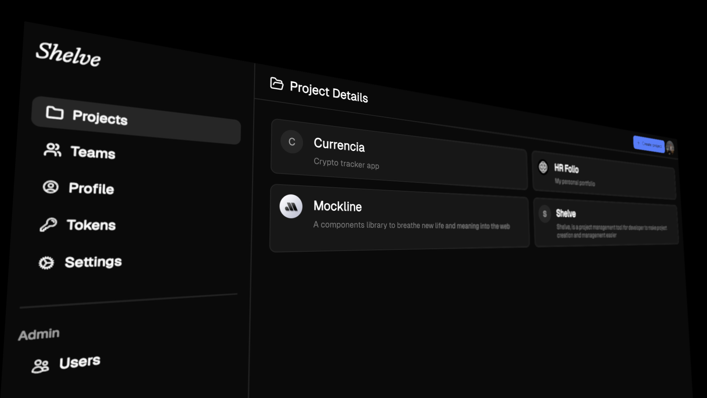Click the Profile user circle icon
707x398 pixels.
point(50,187)
